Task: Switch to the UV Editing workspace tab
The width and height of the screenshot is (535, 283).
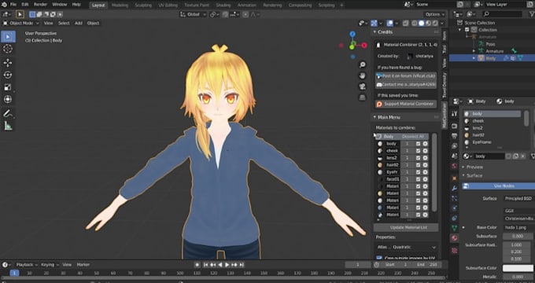Action: point(168,6)
